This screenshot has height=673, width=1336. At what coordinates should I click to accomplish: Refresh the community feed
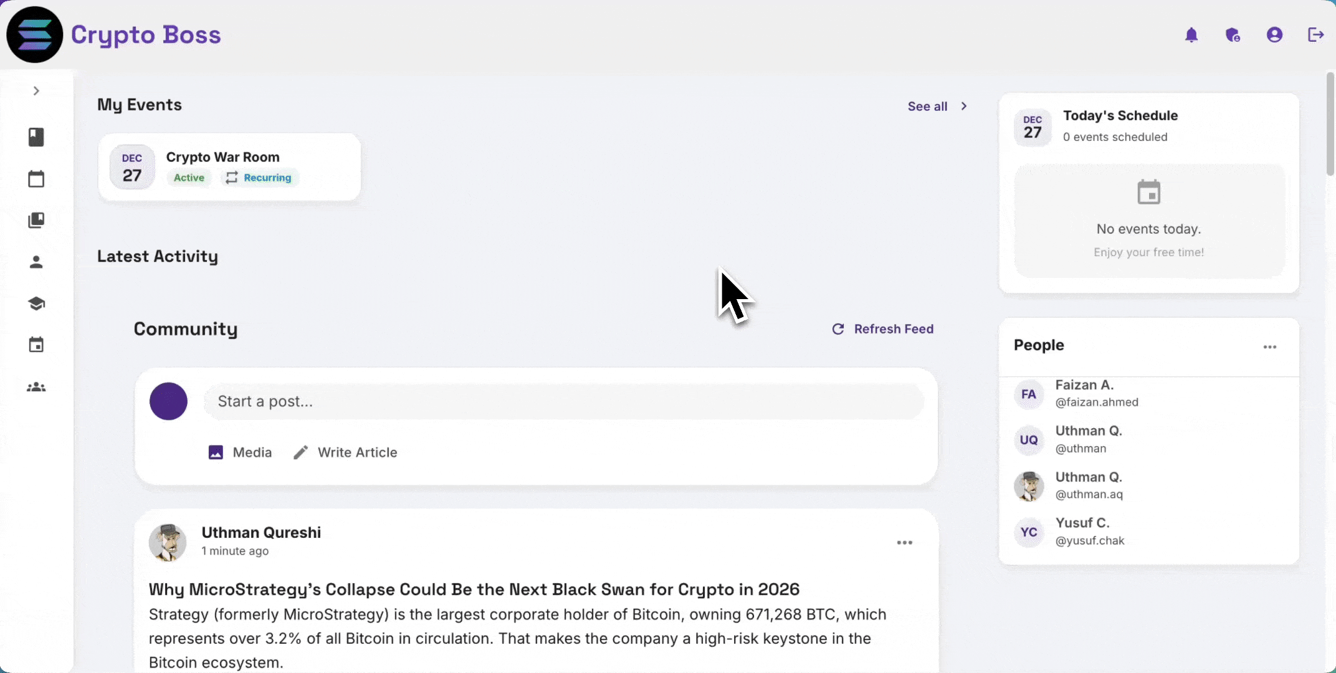[883, 329]
